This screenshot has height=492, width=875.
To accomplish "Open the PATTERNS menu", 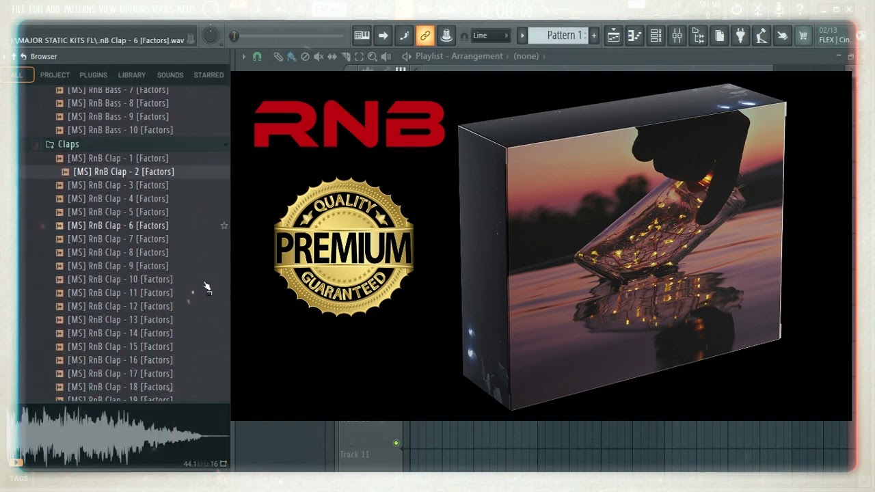I will tap(80, 10).
